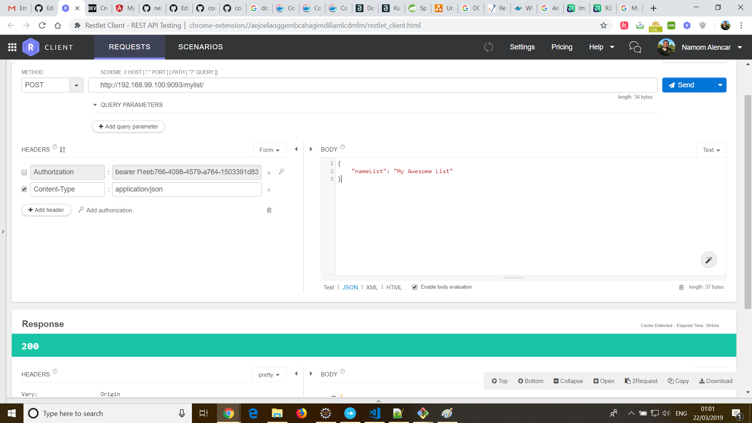Click the magic wand format body icon
752x423 pixels.
(709, 260)
